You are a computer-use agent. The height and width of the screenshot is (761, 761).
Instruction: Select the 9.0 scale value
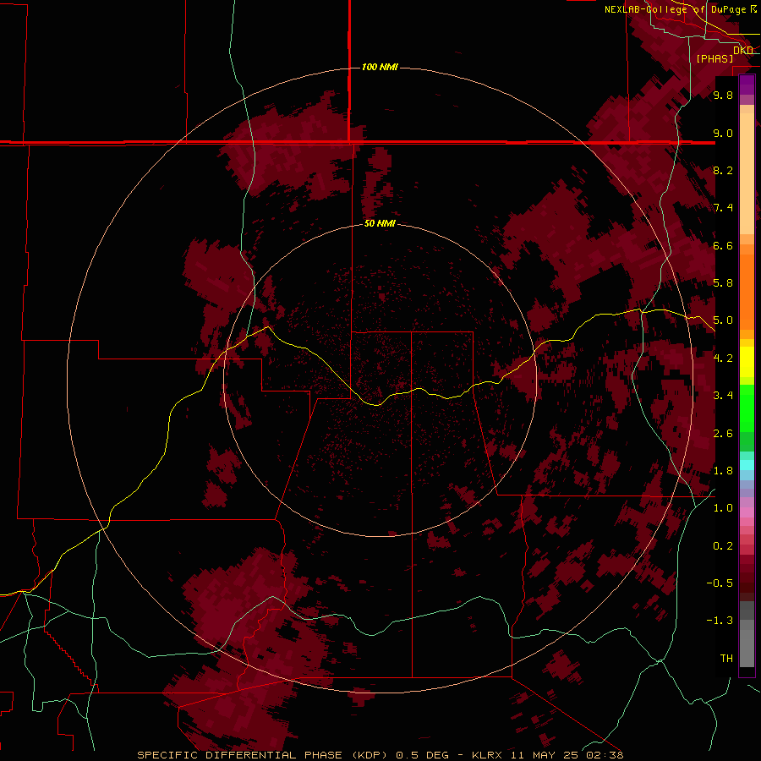[723, 133]
